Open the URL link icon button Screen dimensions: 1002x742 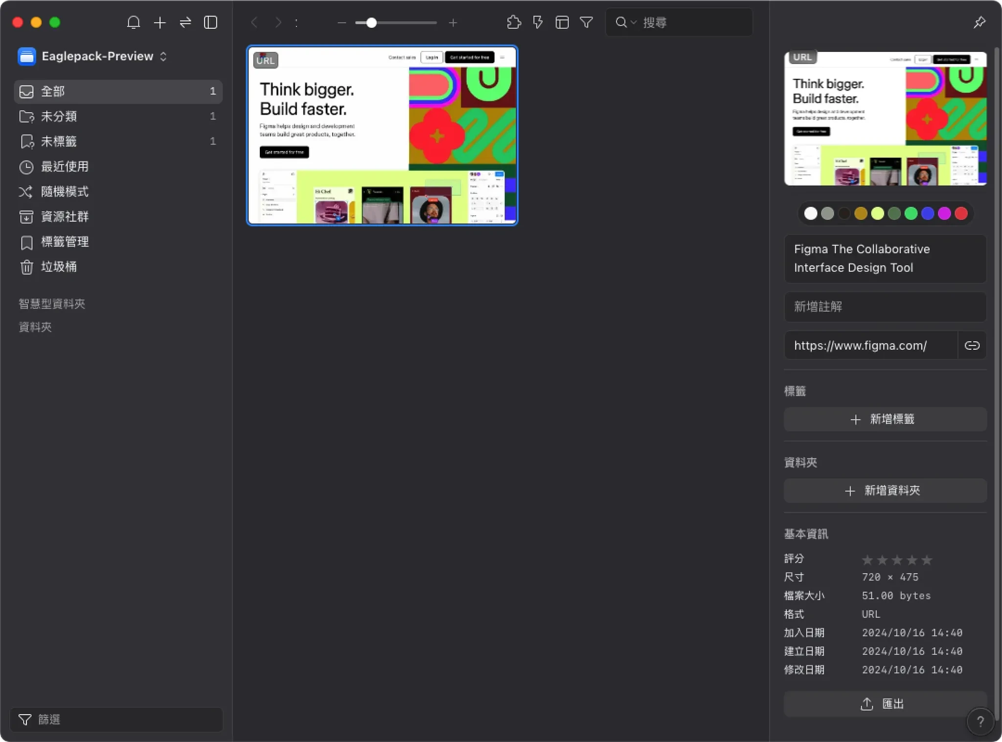coord(972,345)
